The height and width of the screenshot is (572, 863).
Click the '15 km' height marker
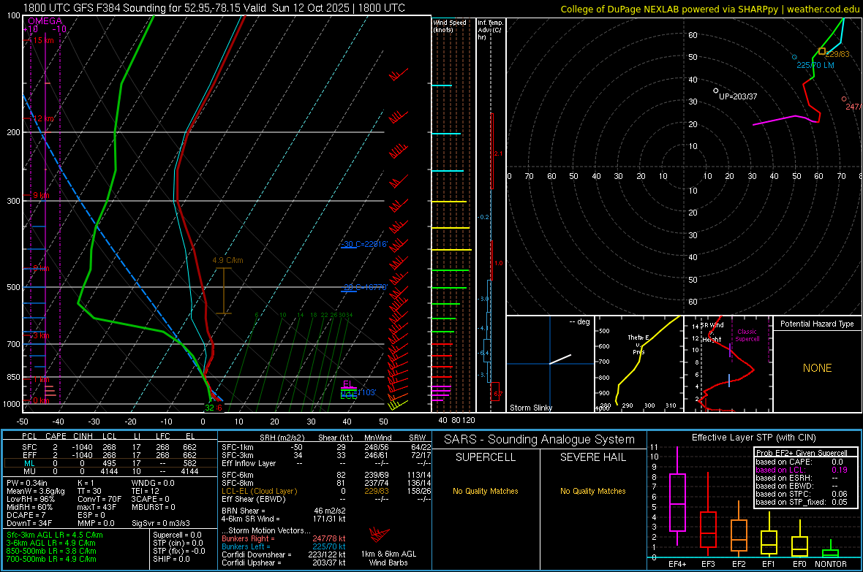[43, 40]
